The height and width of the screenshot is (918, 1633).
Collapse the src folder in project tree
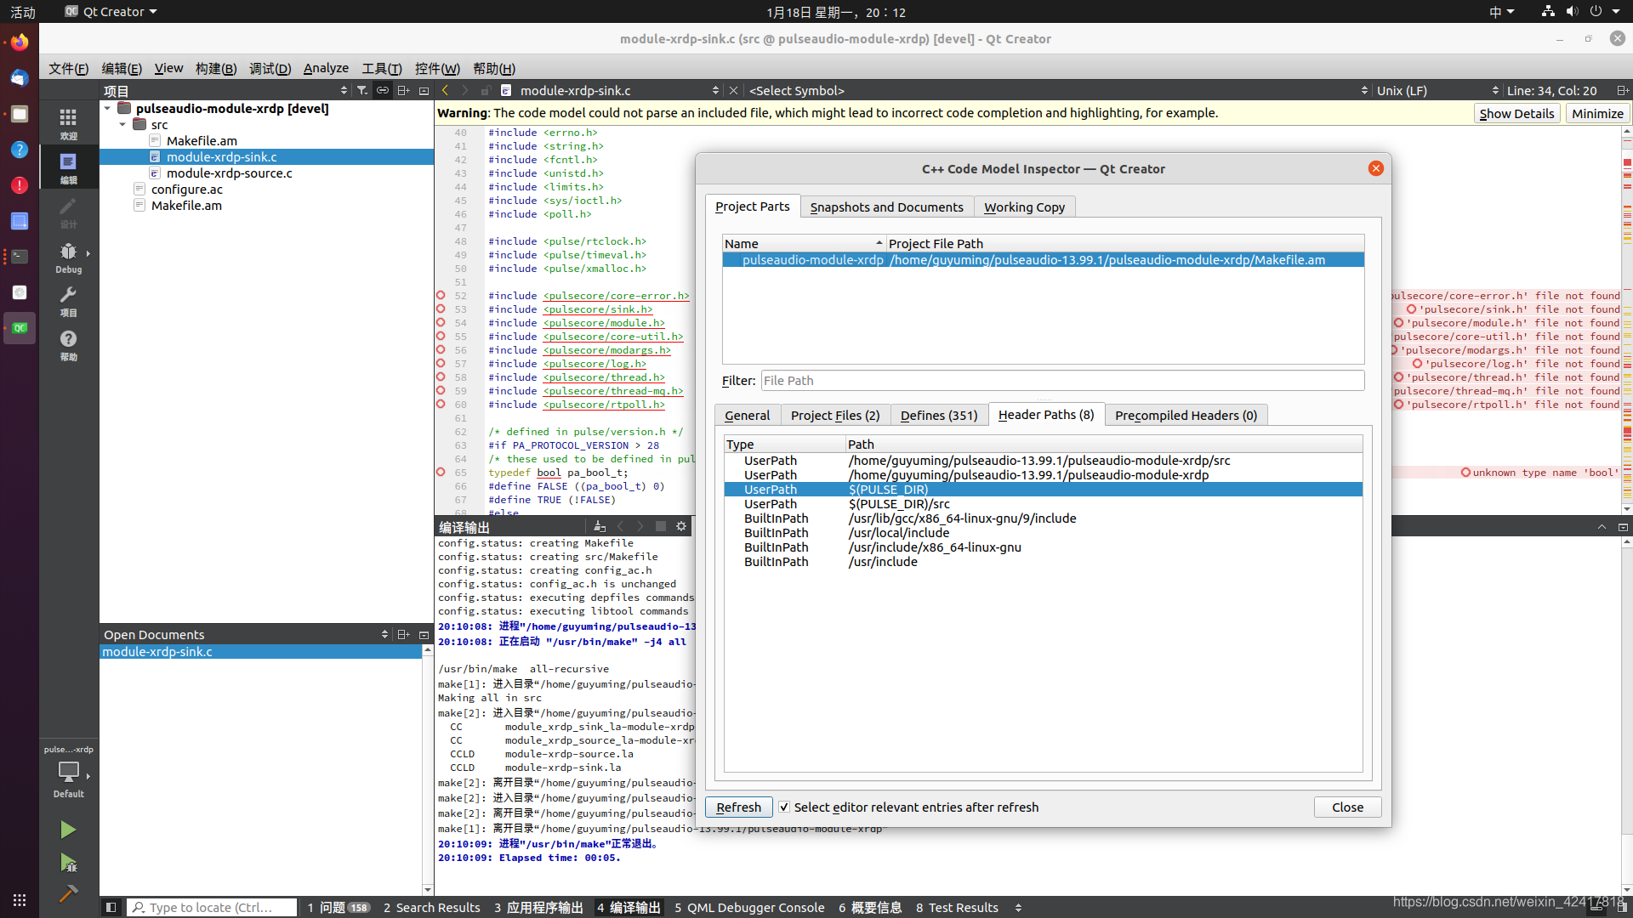pos(123,125)
